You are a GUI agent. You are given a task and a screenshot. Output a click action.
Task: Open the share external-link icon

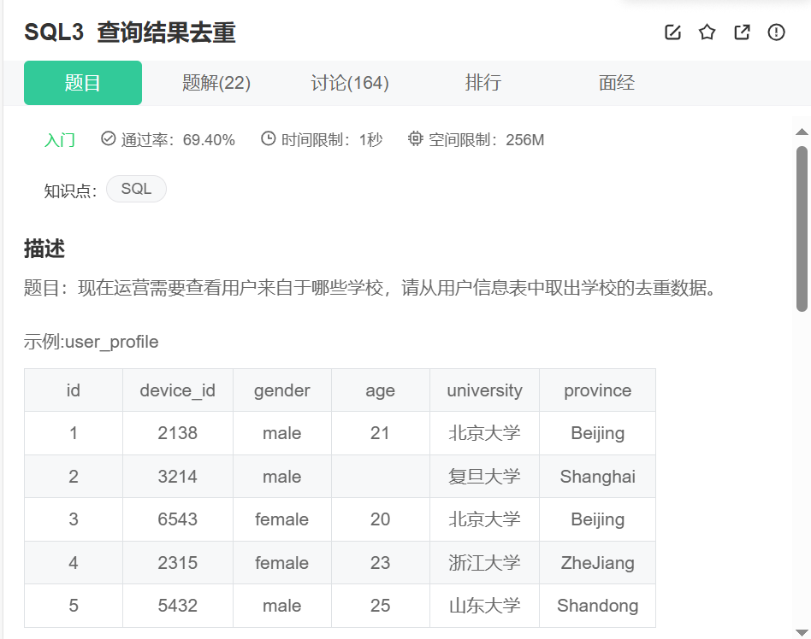click(x=742, y=32)
